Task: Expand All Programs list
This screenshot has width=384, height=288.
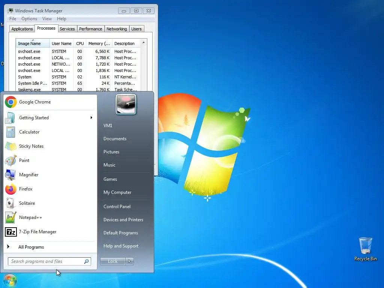Action: point(31,247)
